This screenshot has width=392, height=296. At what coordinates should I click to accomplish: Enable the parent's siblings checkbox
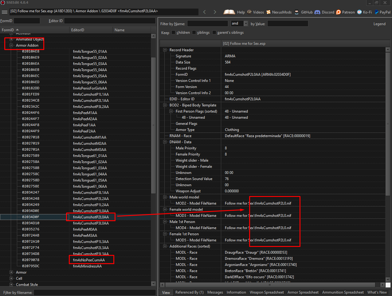click(x=214, y=33)
